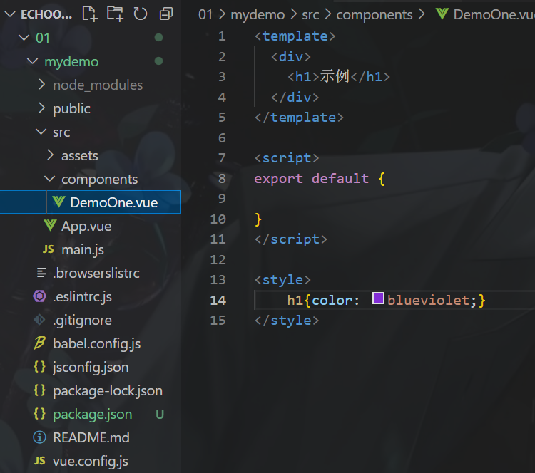Place cursor on 'export default' text
Image resolution: width=535 pixels, height=473 pixels.
click(x=312, y=179)
